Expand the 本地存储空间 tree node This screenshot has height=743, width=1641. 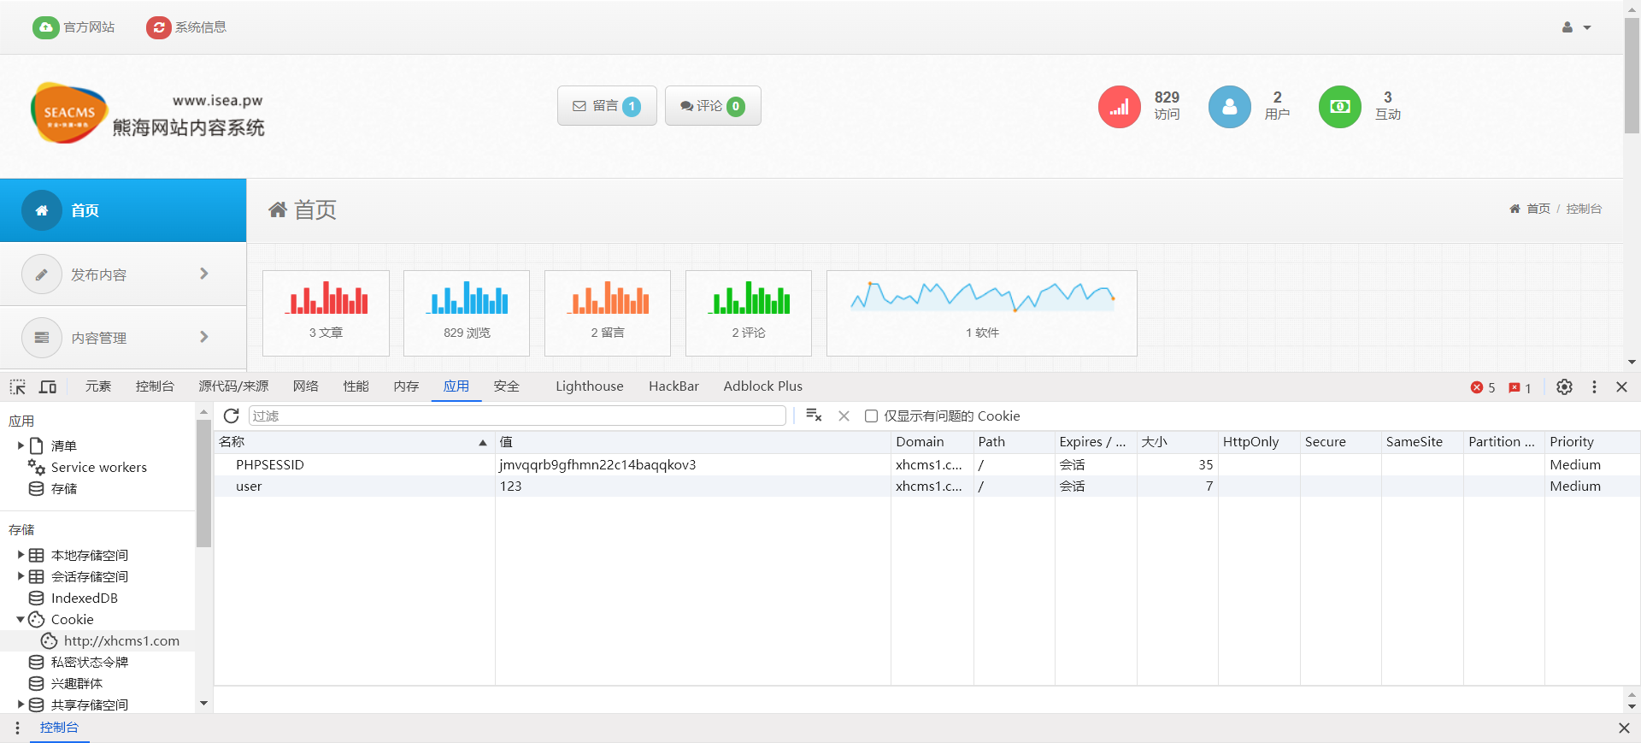(21, 555)
